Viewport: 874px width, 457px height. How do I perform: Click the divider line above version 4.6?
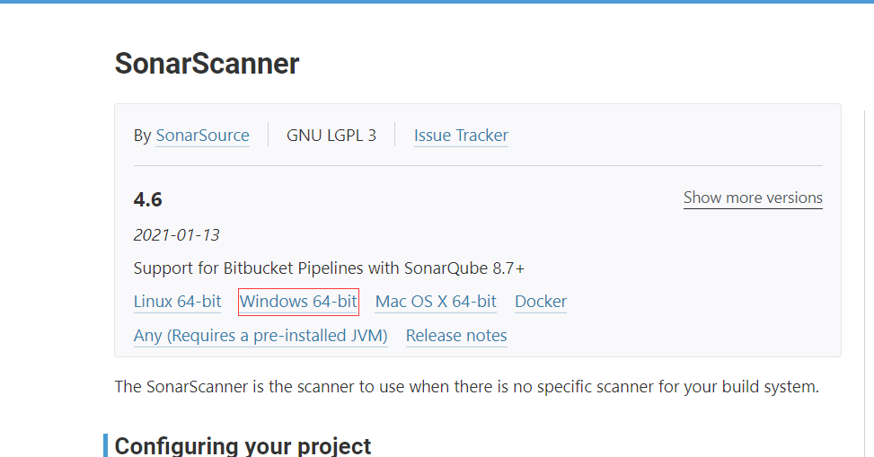tap(478, 166)
